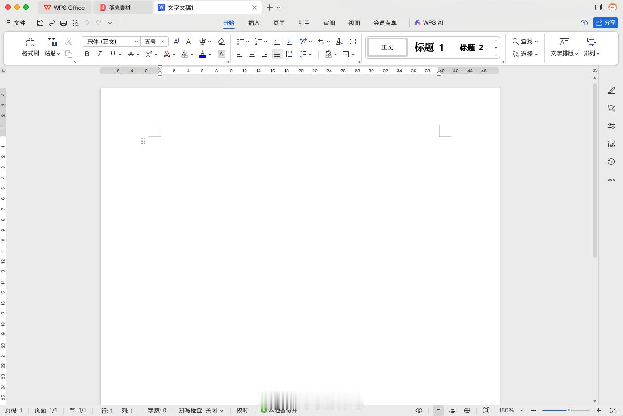Switch to the 视图 (View) tab
The image size is (623, 416).
click(x=354, y=23)
